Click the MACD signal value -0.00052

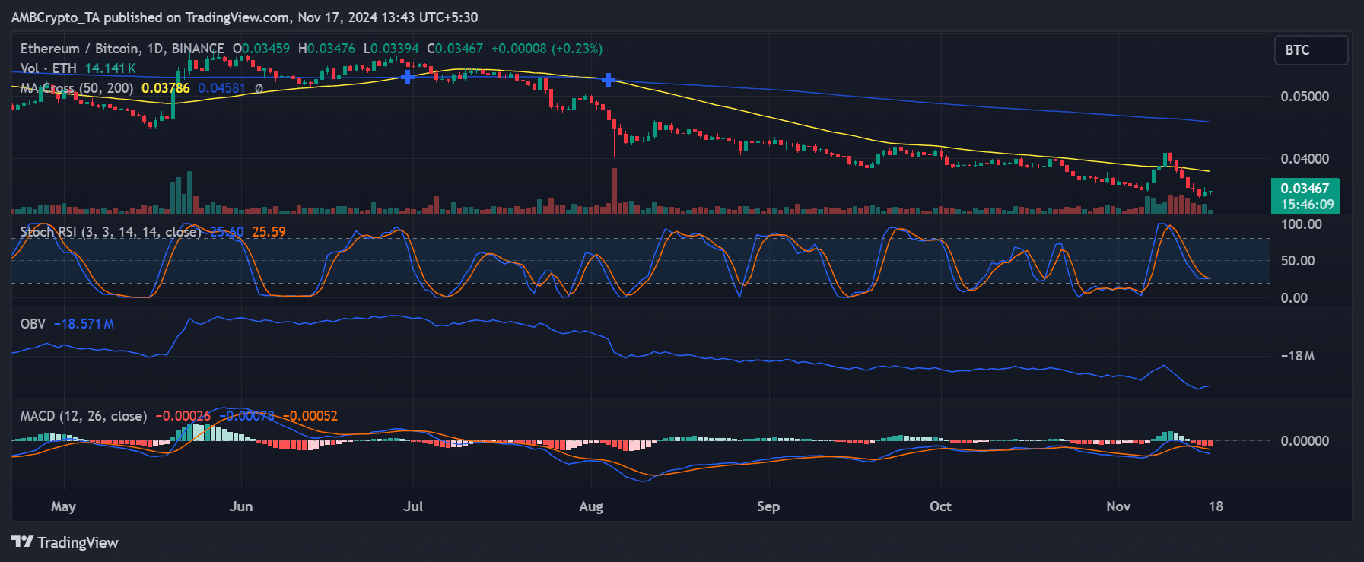coord(310,416)
